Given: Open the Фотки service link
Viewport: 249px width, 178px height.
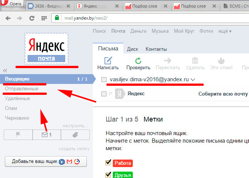Looking at the screenshot, I should pos(206,31).
